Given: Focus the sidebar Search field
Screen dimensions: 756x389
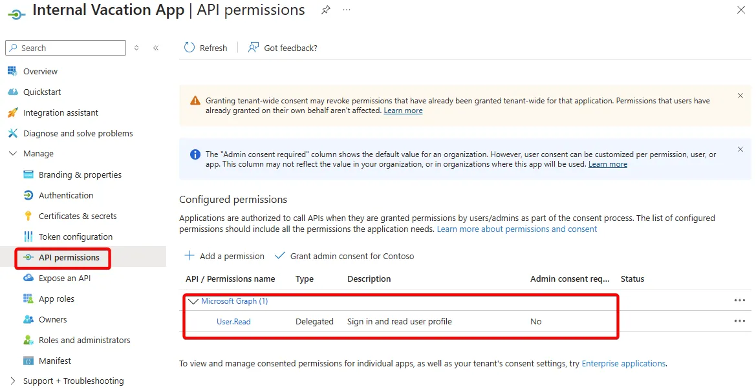Looking at the screenshot, I should point(65,48).
